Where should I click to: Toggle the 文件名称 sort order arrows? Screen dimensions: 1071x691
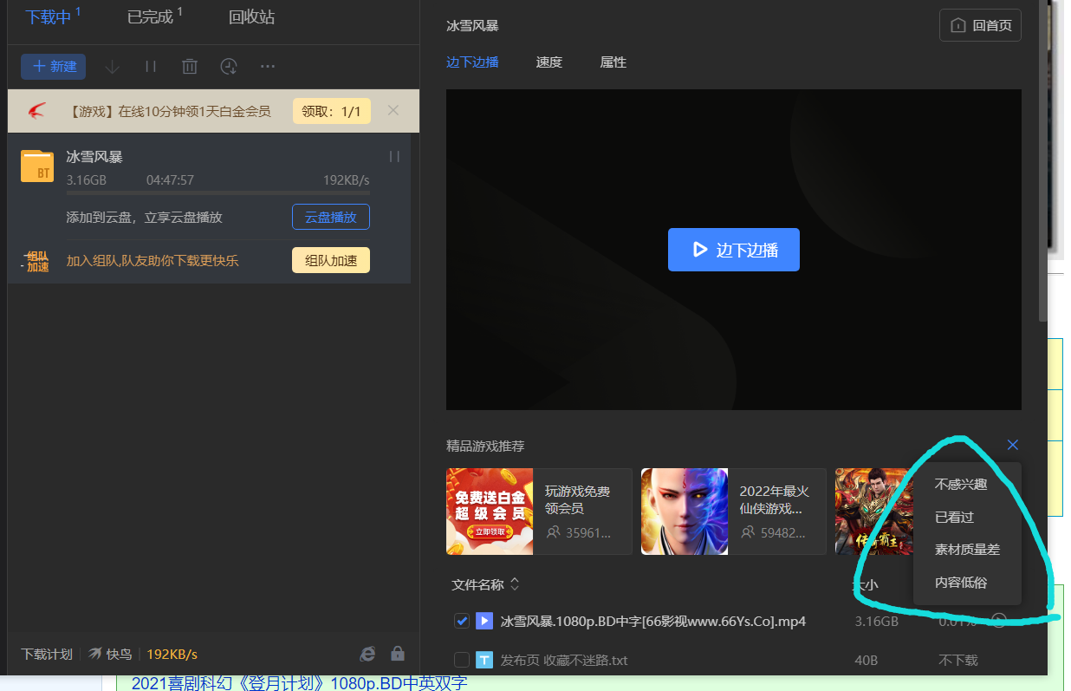515,584
